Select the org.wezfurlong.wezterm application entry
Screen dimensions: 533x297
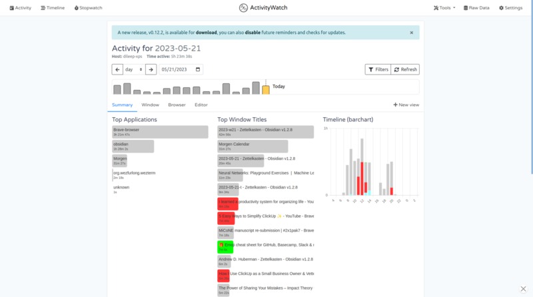click(x=135, y=175)
